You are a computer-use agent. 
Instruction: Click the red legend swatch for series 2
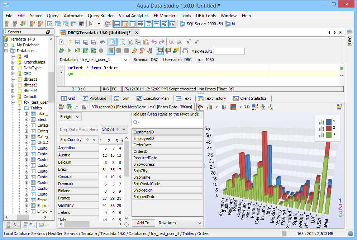pos(329,128)
